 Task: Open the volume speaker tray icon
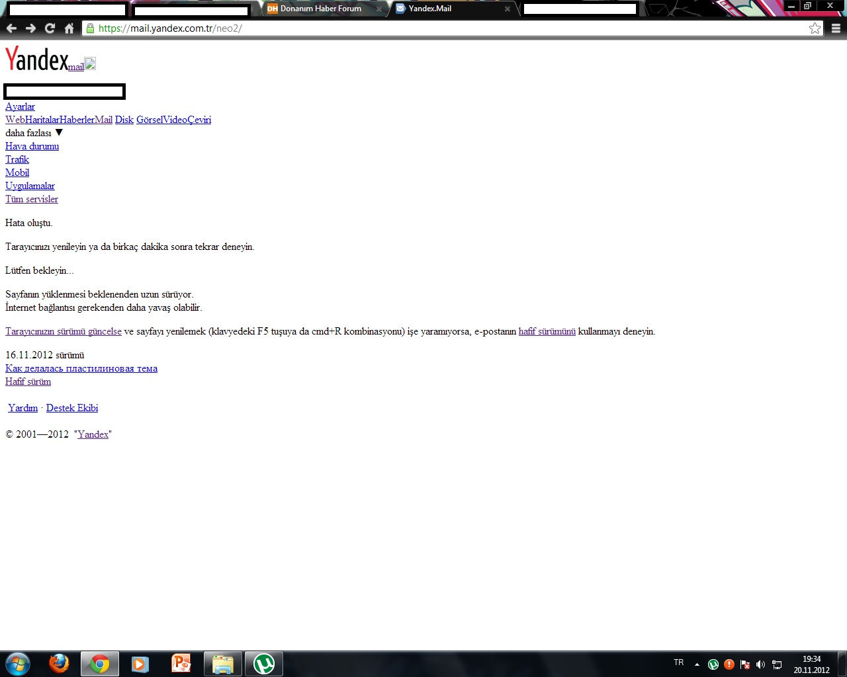pyautogui.click(x=761, y=664)
